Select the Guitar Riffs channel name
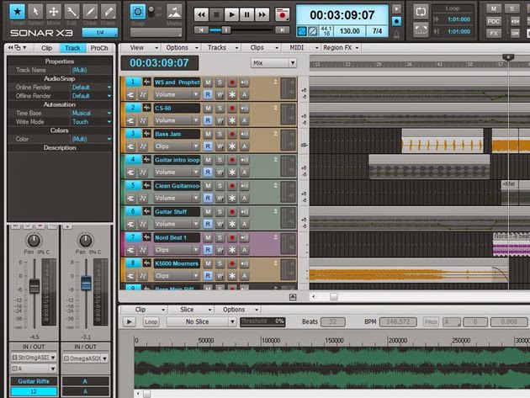 [x=34, y=381]
